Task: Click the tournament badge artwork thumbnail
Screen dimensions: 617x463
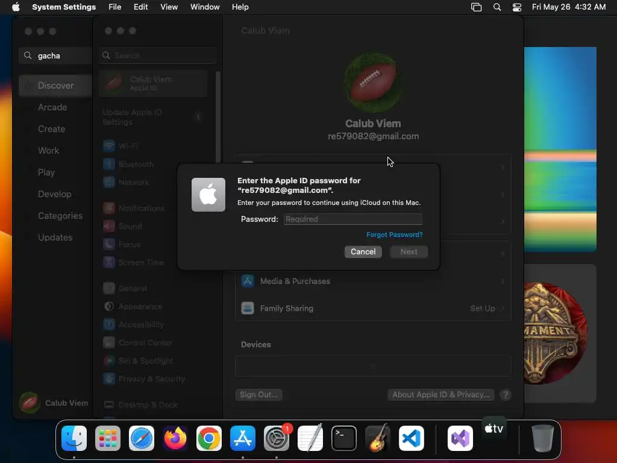Action: (x=555, y=333)
